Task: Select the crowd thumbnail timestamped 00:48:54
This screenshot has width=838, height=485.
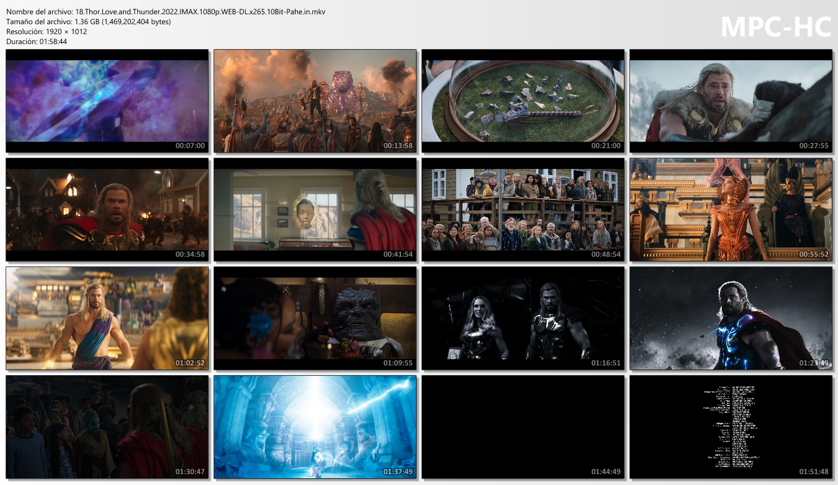Action: (523, 210)
